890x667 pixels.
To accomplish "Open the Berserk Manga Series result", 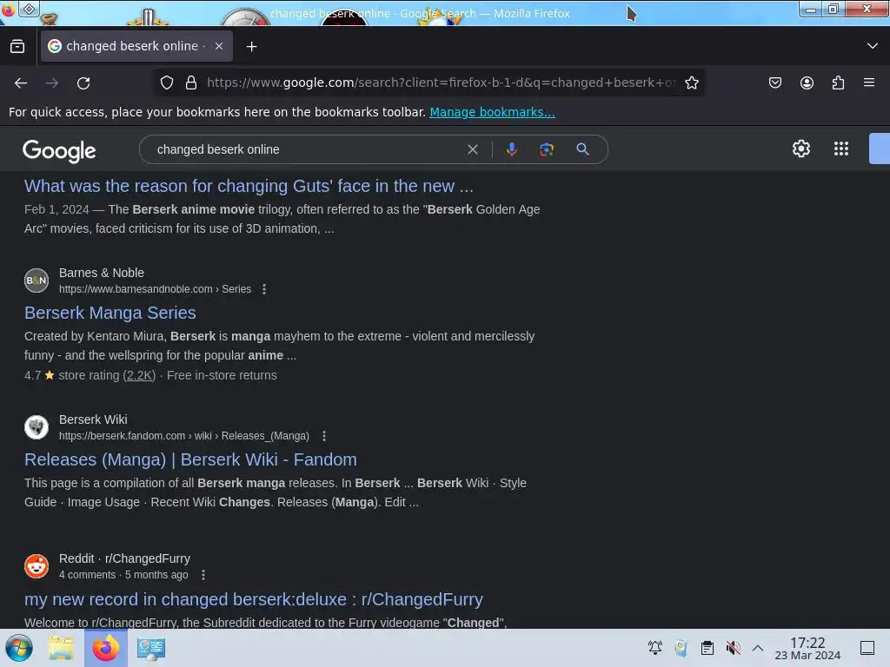I will (x=110, y=313).
